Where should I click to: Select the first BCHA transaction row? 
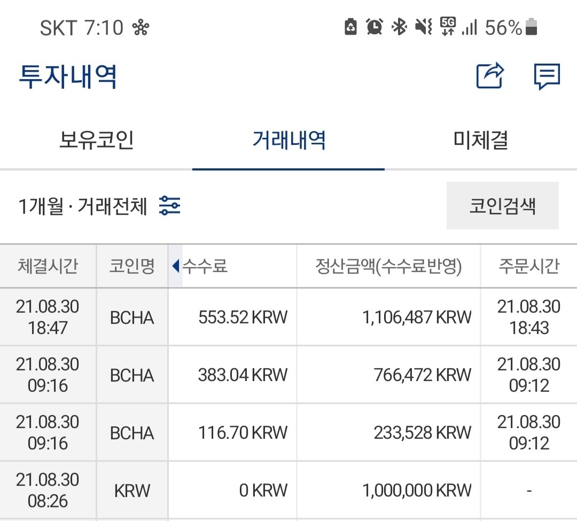pyautogui.click(x=288, y=316)
